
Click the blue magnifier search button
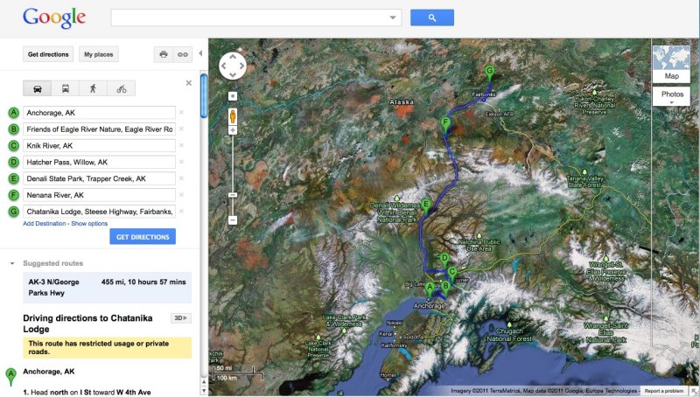(431, 17)
